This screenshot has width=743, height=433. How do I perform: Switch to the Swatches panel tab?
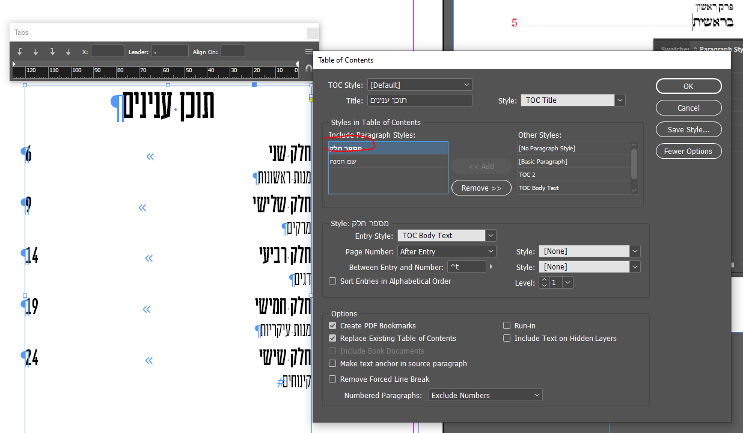[x=674, y=49]
